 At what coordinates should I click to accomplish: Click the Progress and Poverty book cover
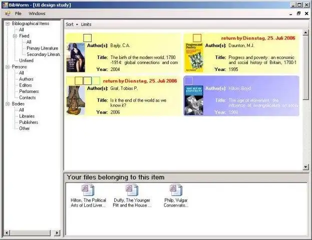click(194, 57)
